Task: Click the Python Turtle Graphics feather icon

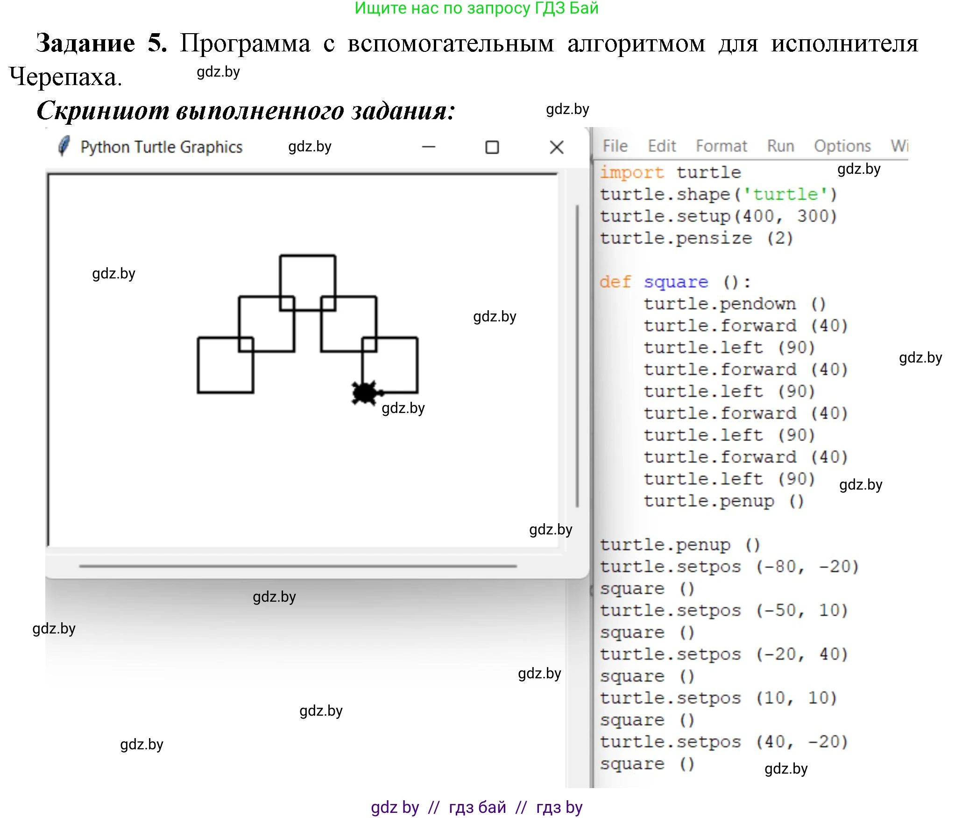Action: (x=64, y=146)
